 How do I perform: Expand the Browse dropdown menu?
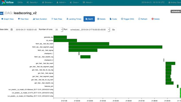[47, 2]
